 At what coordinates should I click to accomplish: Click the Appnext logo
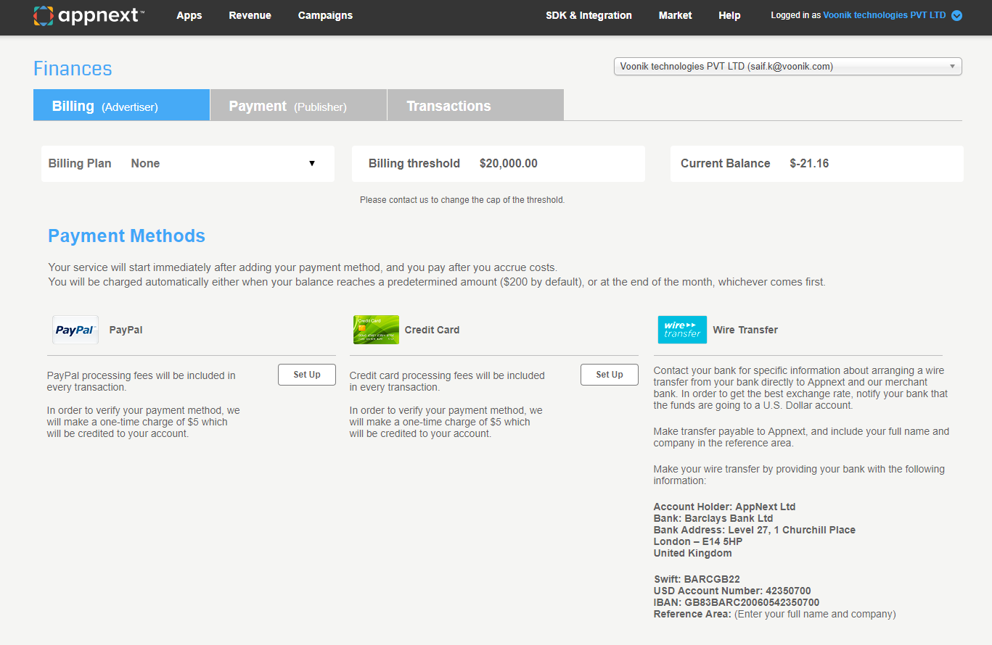[x=89, y=15]
